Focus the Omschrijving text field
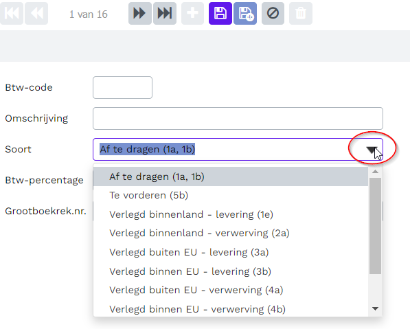The height and width of the screenshot is (329, 410). pyautogui.click(x=238, y=118)
